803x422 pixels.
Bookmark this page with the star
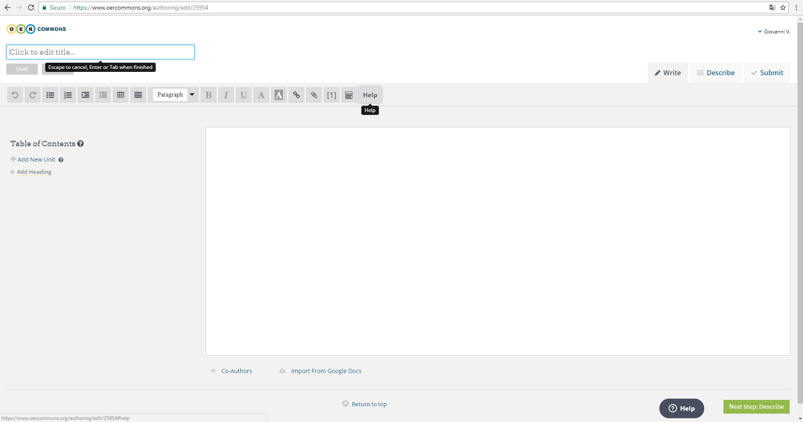(783, 8)
